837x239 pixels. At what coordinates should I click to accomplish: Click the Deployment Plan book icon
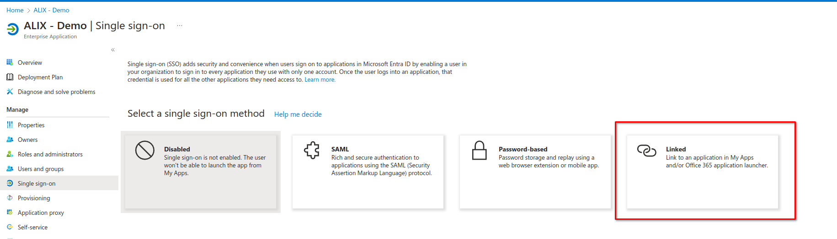(10, 77)
